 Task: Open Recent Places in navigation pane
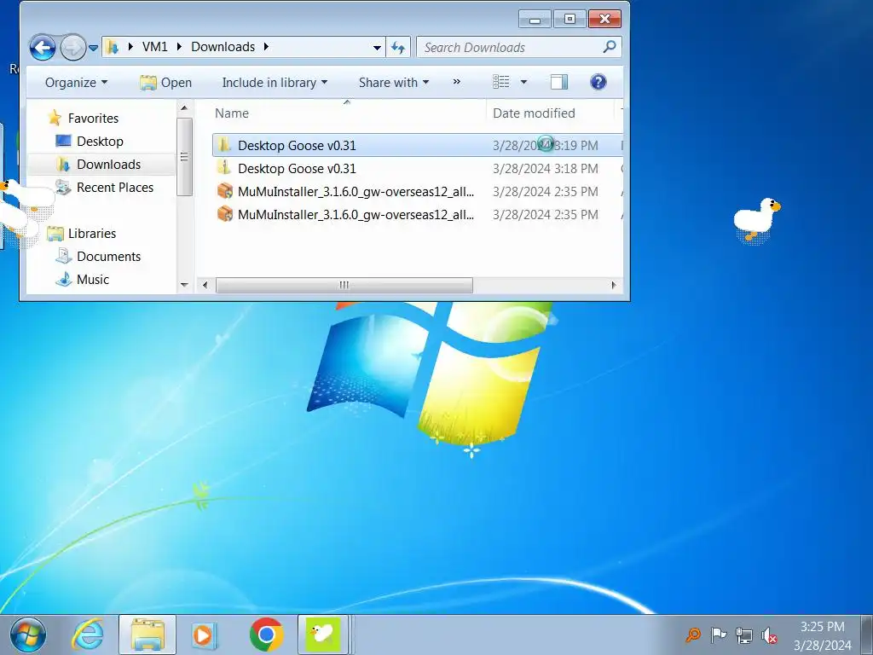[x=115, y=188]
